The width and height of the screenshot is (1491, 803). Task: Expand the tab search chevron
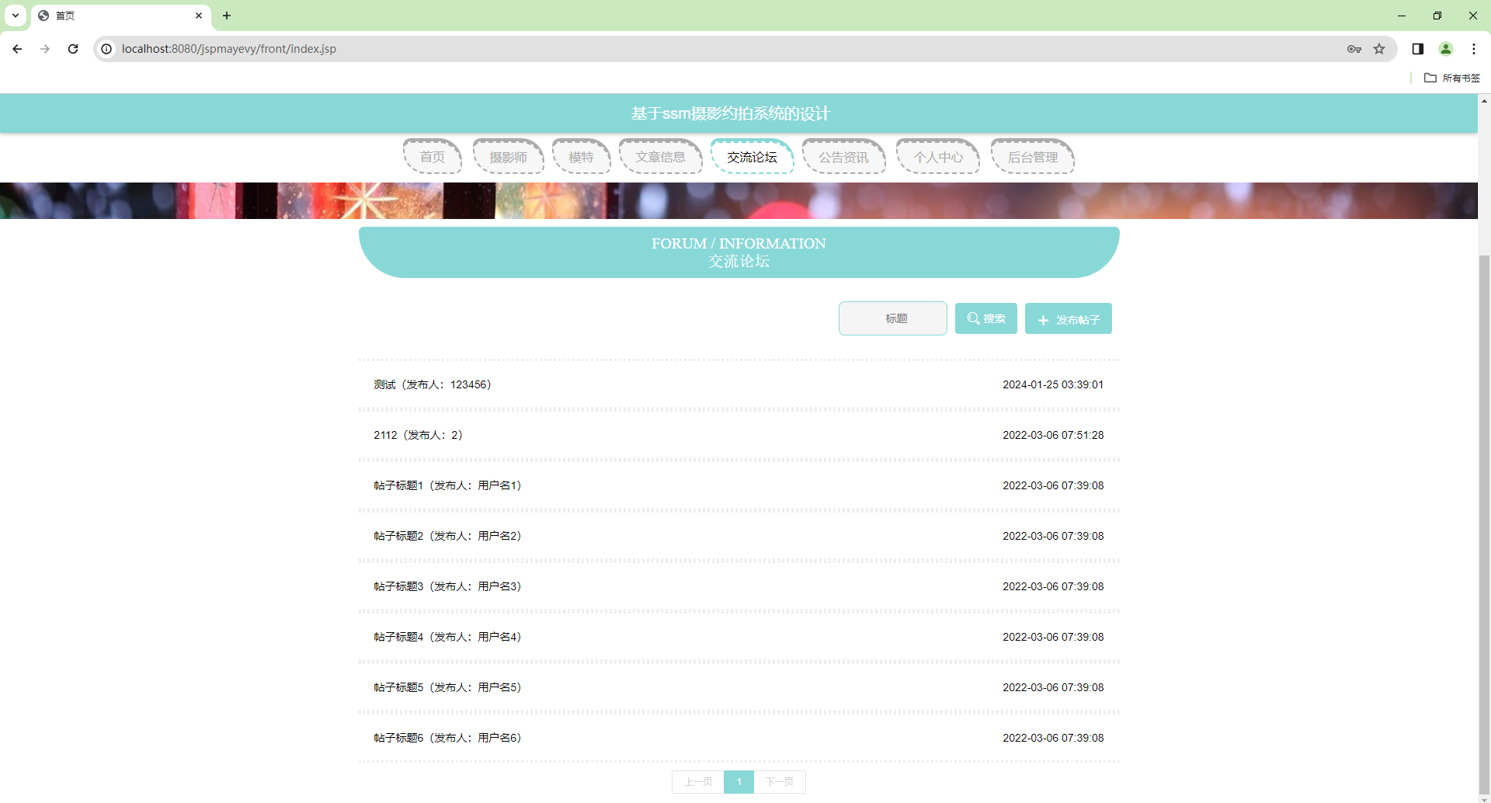(x=15, y=16)
